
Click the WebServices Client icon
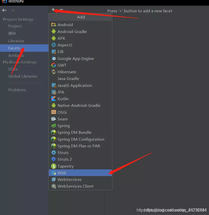point(54,186)
